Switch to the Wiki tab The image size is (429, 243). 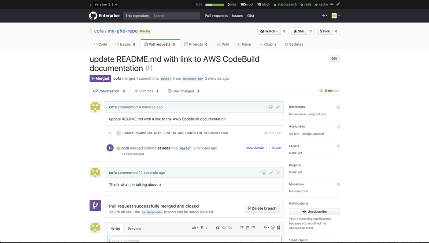223,44
